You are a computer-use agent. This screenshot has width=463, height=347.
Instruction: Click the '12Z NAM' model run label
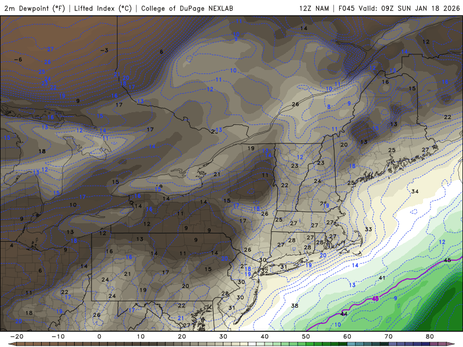tap(314, 8)
